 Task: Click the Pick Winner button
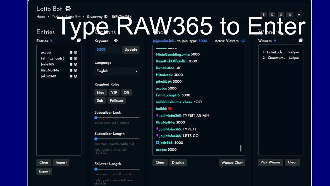tap(270, 162)
